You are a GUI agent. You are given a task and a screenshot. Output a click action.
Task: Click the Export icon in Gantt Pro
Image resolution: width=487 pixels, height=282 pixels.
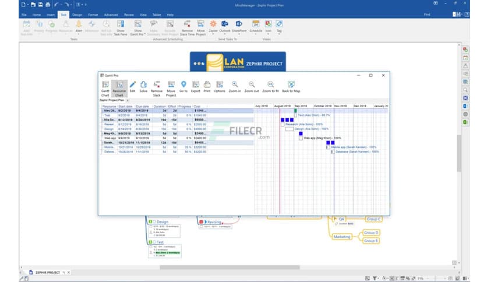pyautogui.click(x=196, y=87)
